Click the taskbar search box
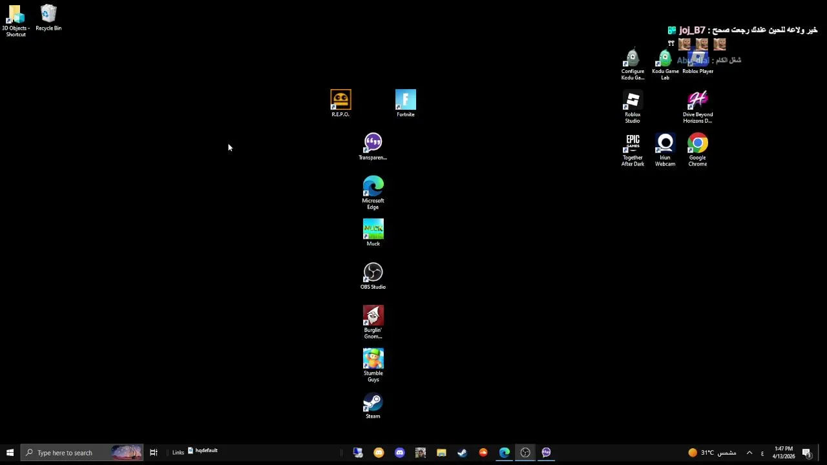The image size is (827, 465). coord(82,453)
